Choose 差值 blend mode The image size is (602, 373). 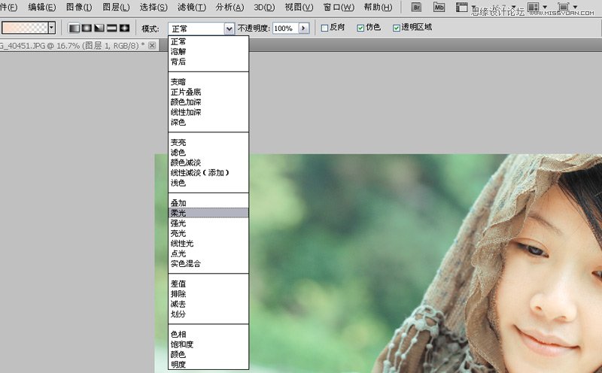click(x=208, y=284)
